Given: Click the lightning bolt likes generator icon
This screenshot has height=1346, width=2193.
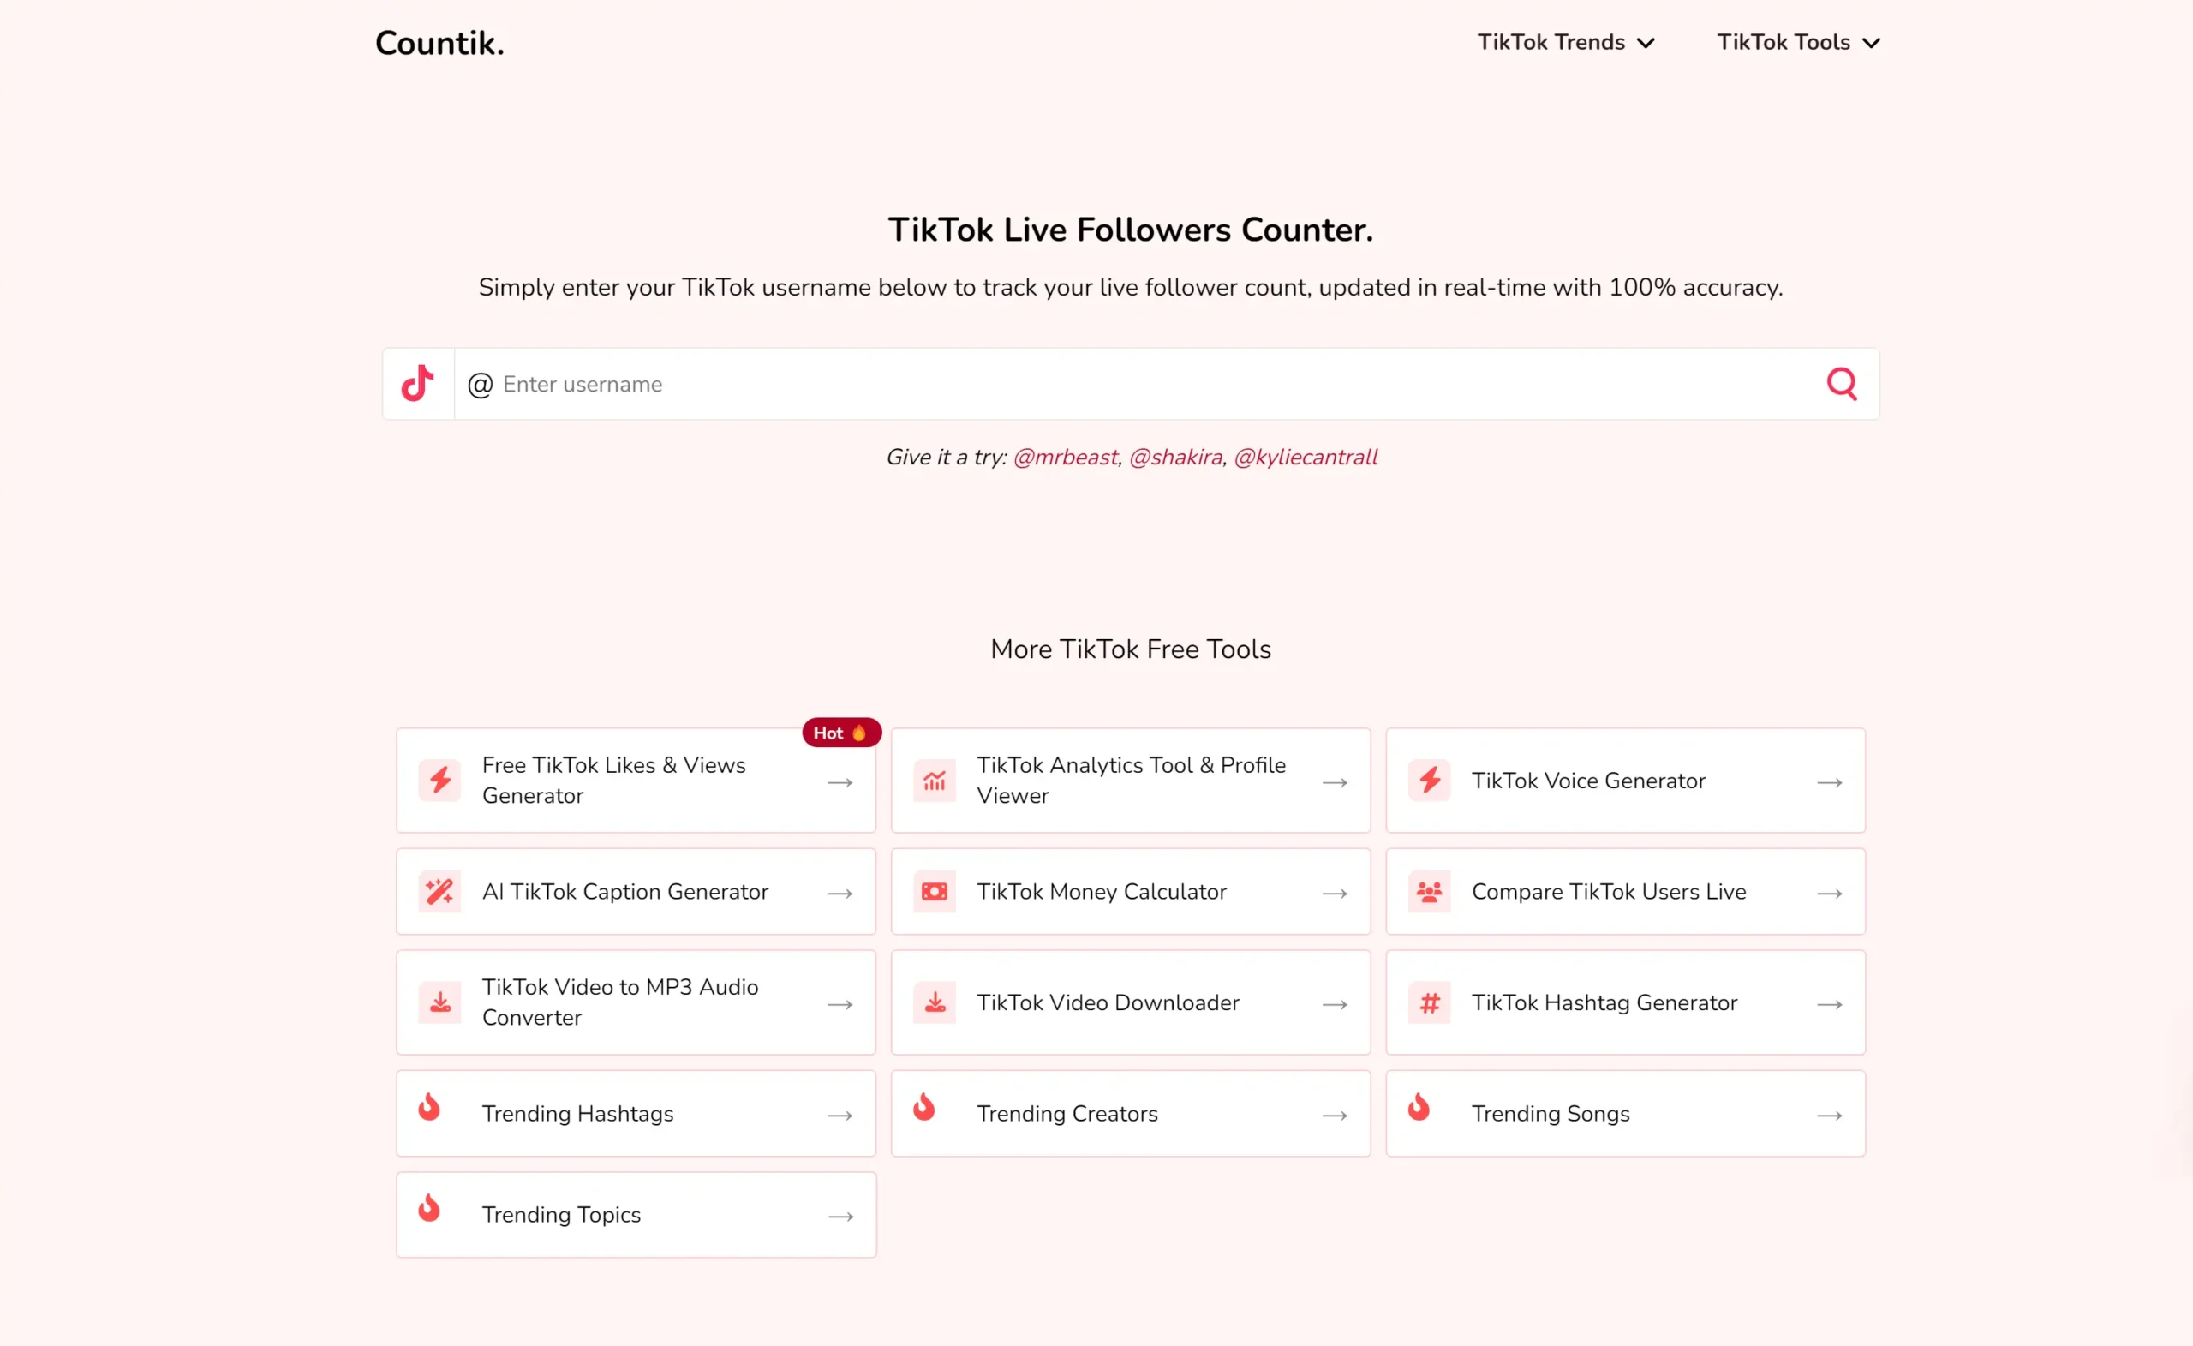Looking at the screenshot, I should 440,781.
